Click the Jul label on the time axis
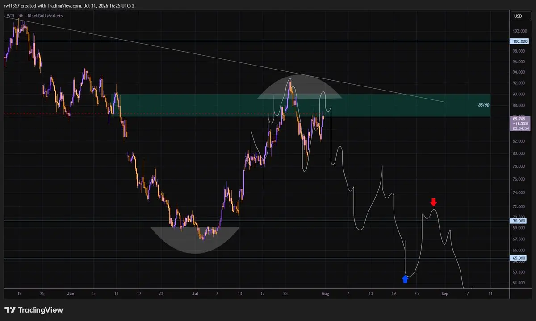The image size is (536, 321). [195, 294]
